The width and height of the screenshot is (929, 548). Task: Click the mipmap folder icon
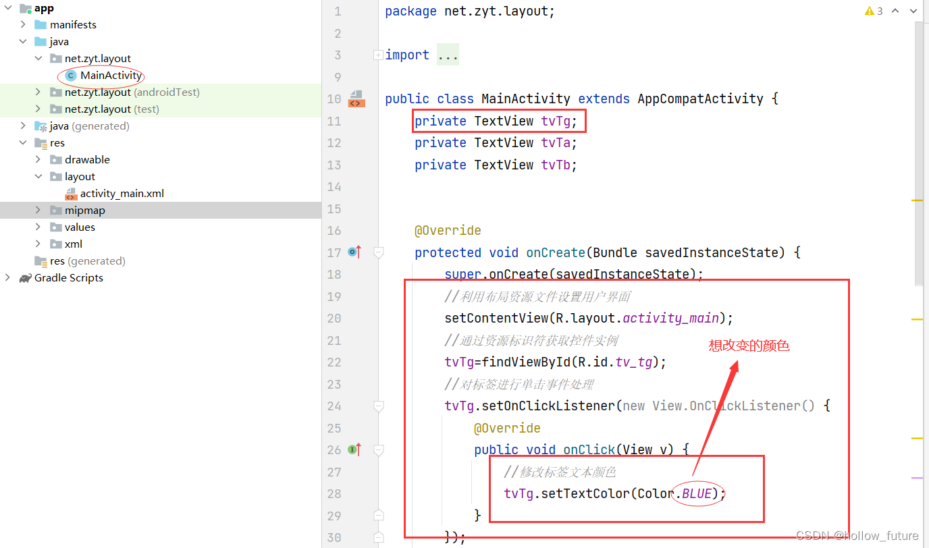point(55,210)
